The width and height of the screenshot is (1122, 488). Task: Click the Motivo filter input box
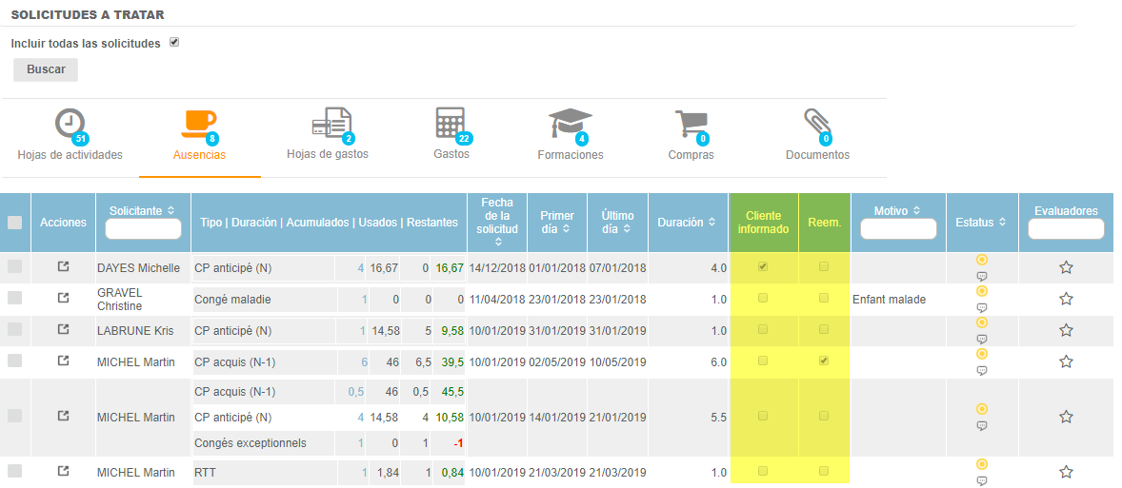[x=897, y=229]
